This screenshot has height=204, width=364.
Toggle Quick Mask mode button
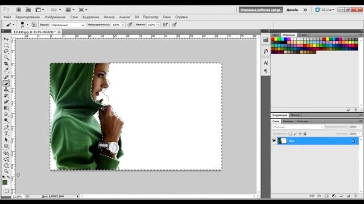coord(6,192)
